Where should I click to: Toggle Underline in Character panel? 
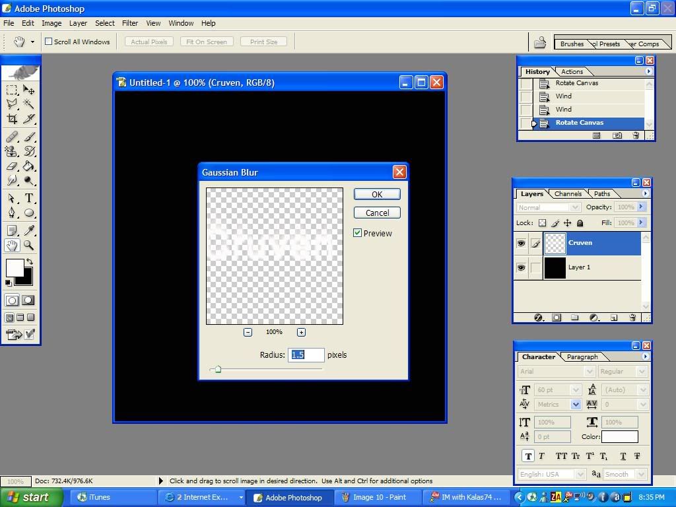coord(623,456)
